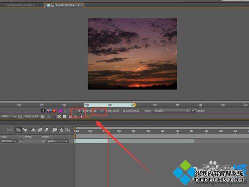Image resolution: width=249 pixels, height=187 pixels.
Task: Open the 50% magnification dropdown
Action: (8, 116)
